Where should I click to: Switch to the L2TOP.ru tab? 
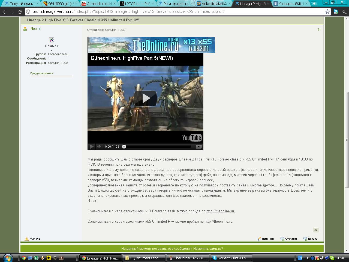pyautogui.click(x=137, y=4)
